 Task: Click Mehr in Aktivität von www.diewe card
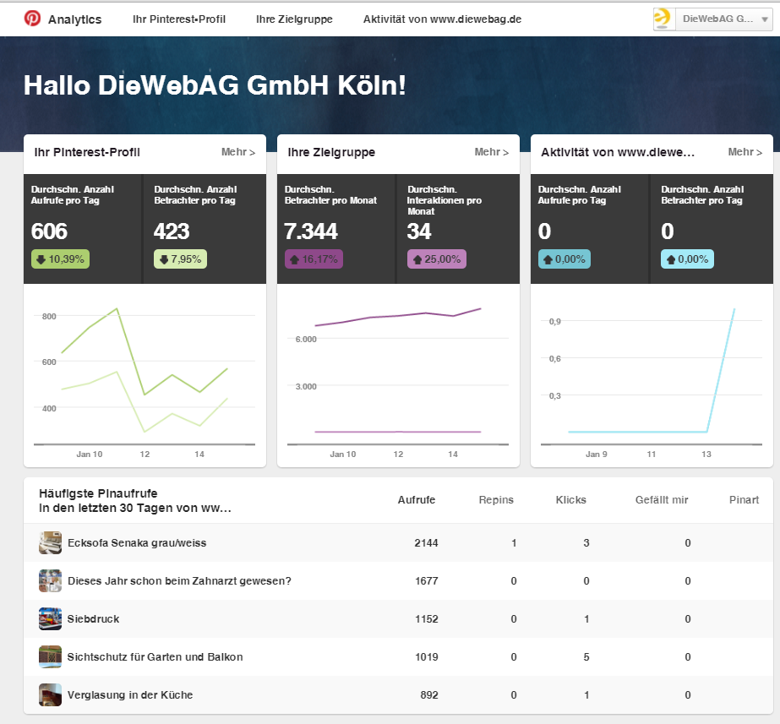(x=745, y=152)
